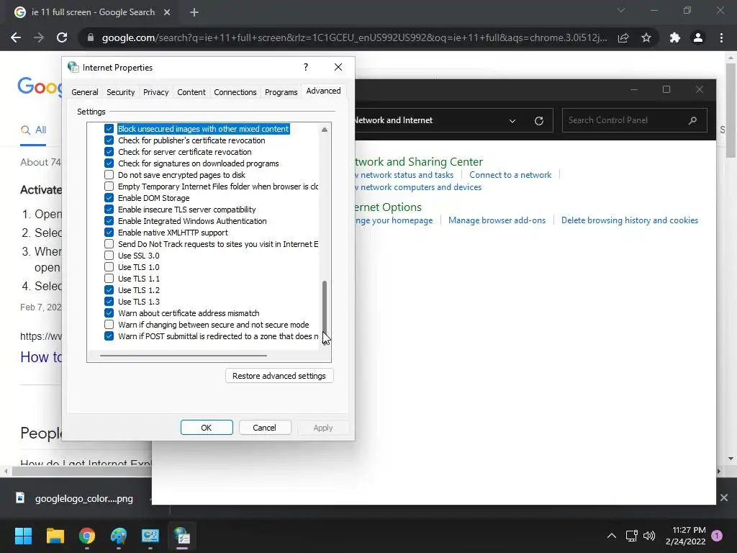The height and width of the screenshot is (553, 737).
Task: Open the volume tray icon
Action: (x=649, y=536)
